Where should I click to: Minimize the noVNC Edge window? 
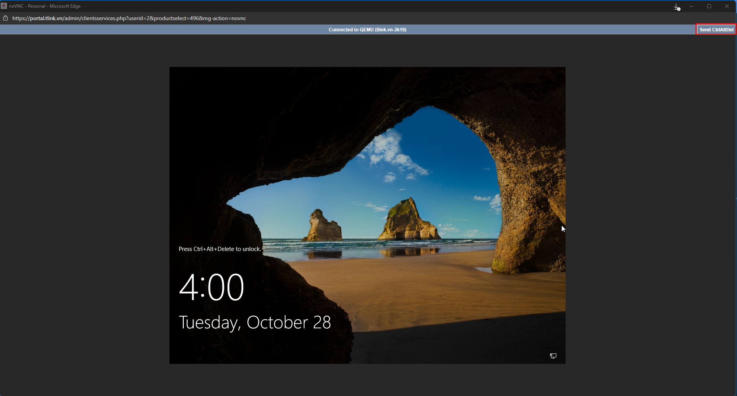tap(691, 6)
